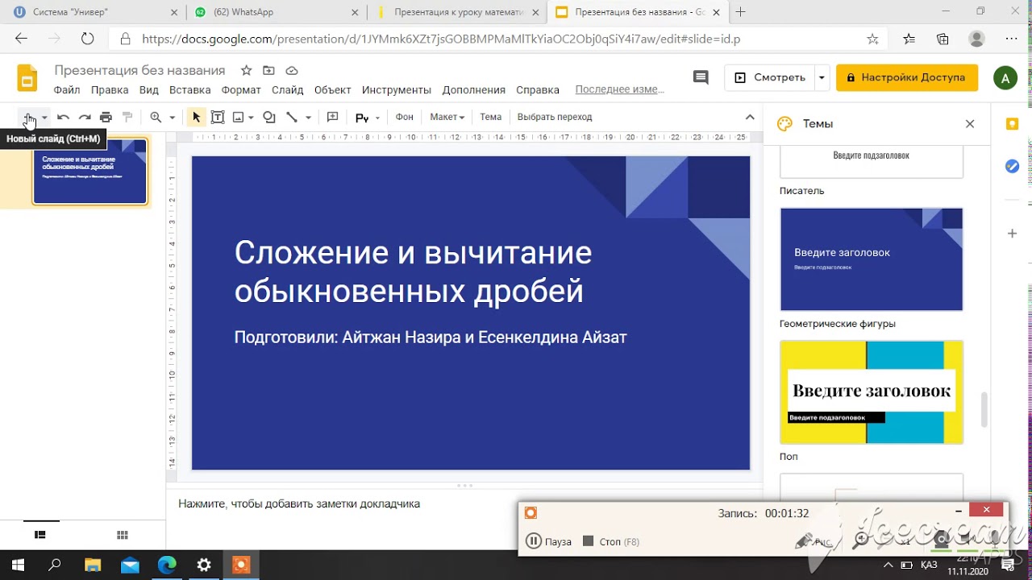This screenshot has width=1032, height=580.
Task: Open the Последние изменения link
Action: pos(619,89)
